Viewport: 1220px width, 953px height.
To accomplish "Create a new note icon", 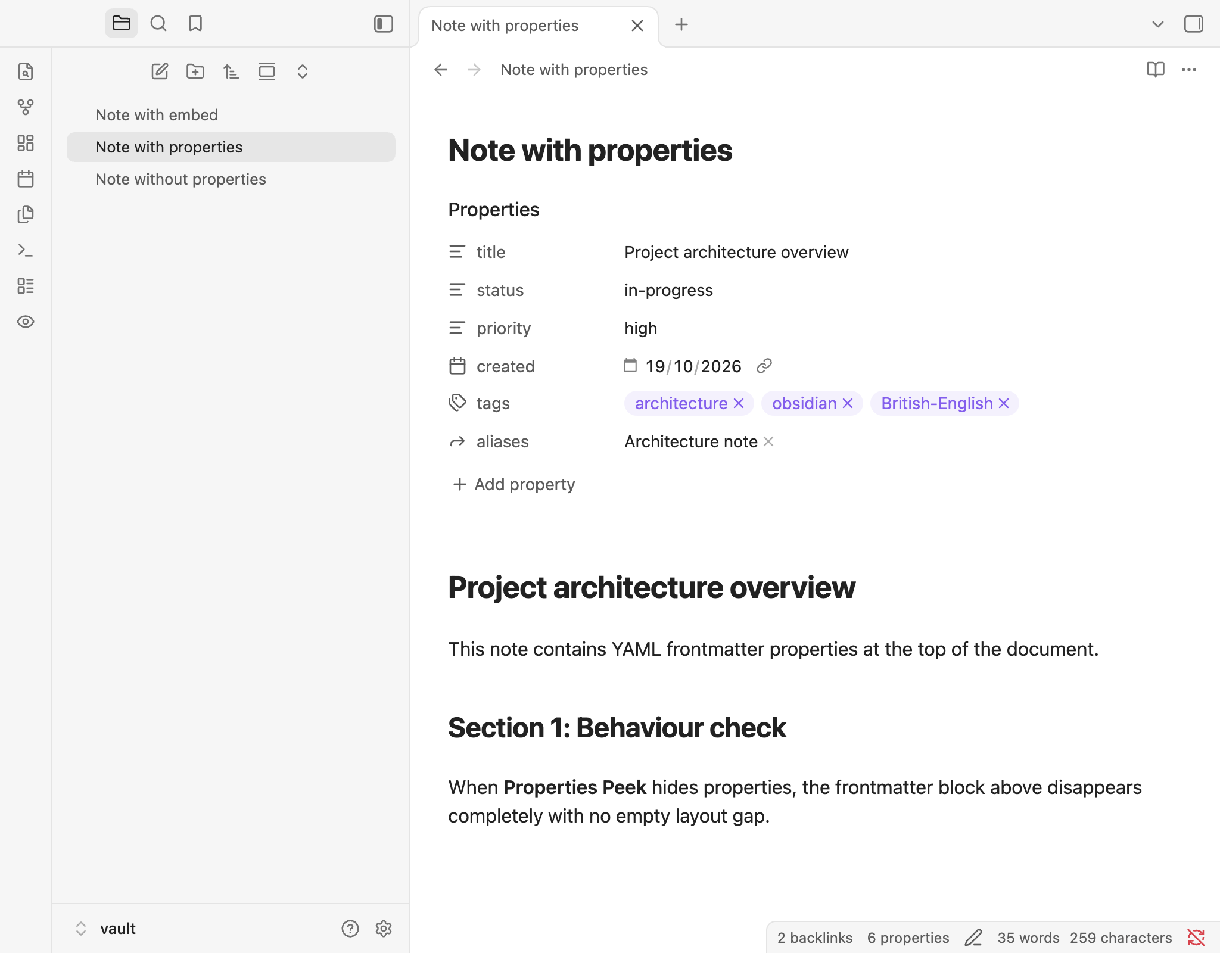I will [x=160, y=71].
